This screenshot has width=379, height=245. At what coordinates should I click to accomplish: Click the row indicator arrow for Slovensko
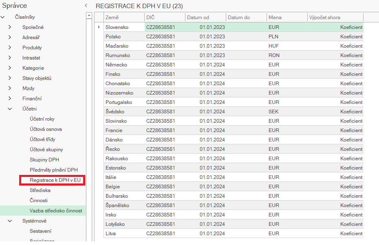point(99,27)
